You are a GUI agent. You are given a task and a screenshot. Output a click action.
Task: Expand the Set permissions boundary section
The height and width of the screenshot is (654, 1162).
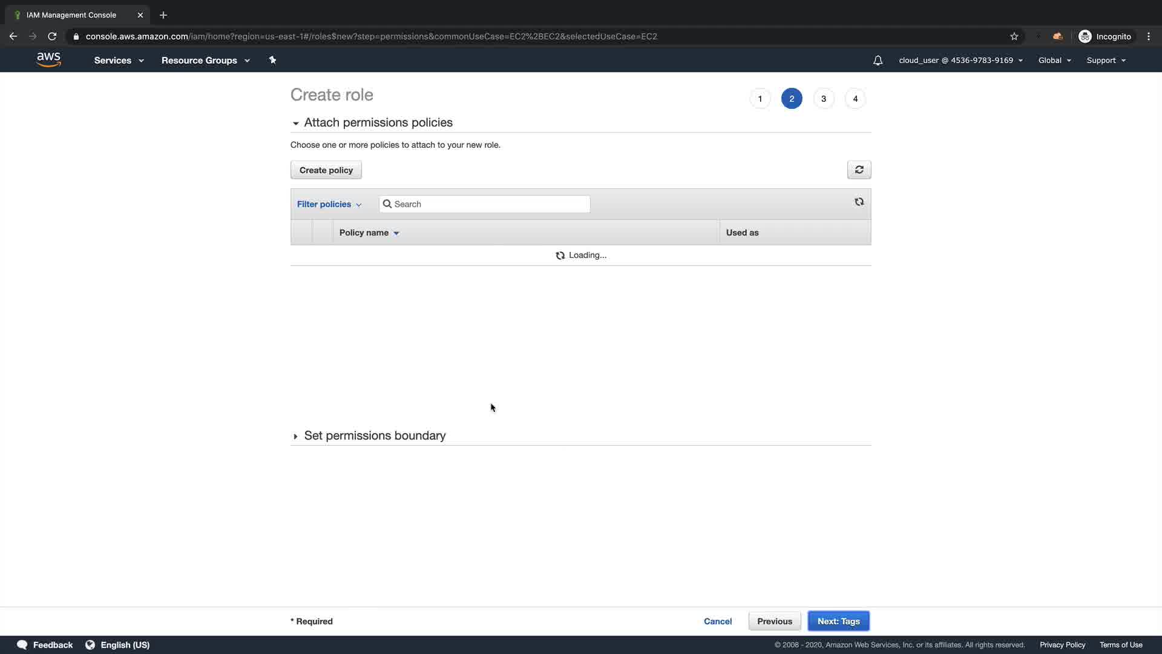coord(295,436)
